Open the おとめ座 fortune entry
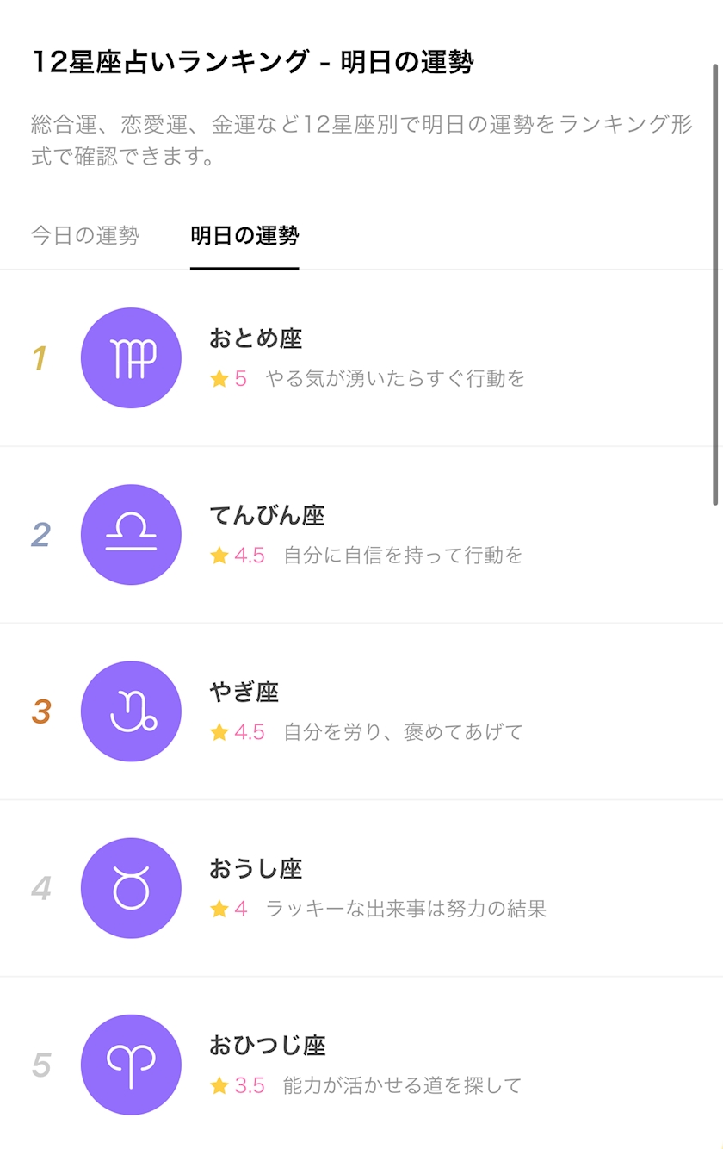 click(x=256, y=338)
